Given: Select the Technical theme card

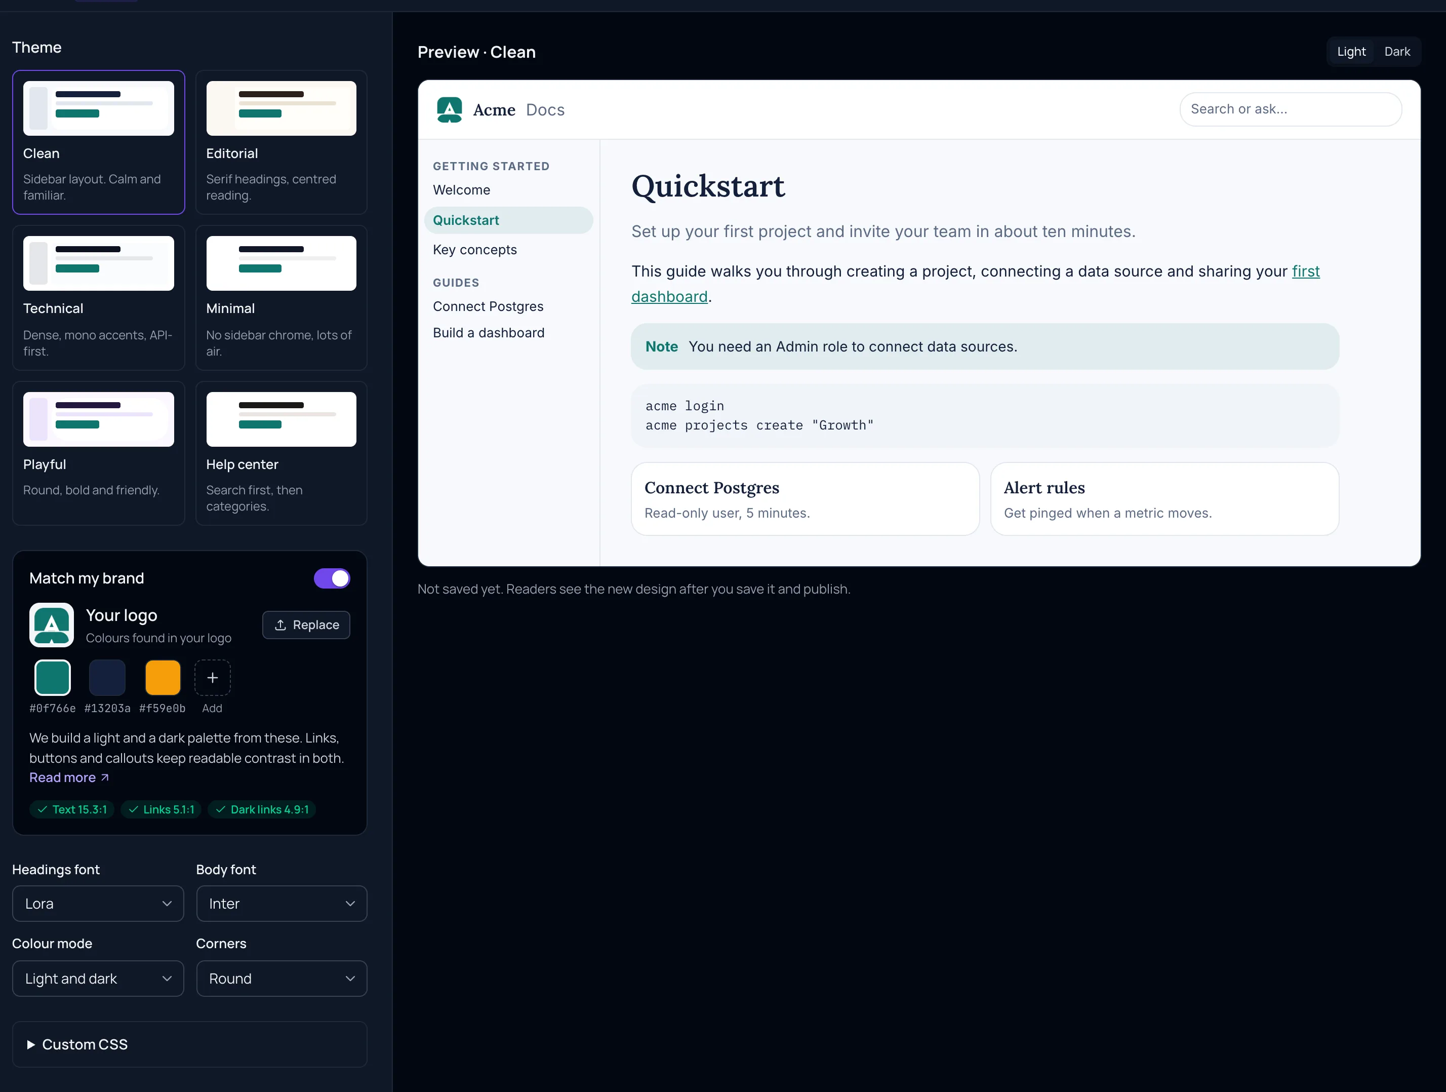Looking at the screenshot, I should [x=99, y=297].
